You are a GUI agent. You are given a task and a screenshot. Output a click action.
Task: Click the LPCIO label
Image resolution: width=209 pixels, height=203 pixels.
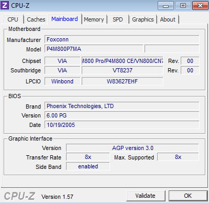[x=33, y=81]
